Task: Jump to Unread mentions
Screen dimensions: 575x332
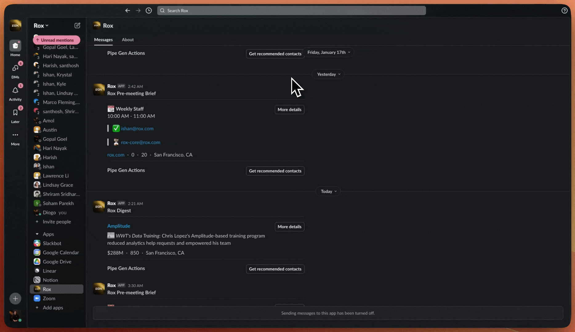Action: coord(57,40)
